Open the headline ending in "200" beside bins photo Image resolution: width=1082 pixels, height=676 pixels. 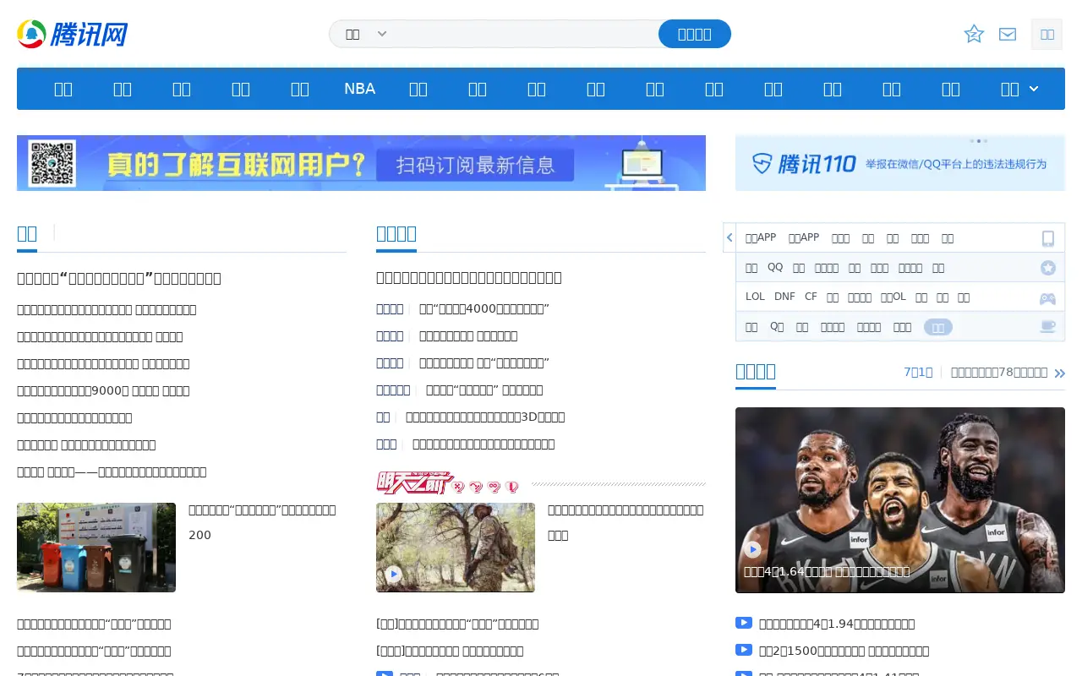262,522
